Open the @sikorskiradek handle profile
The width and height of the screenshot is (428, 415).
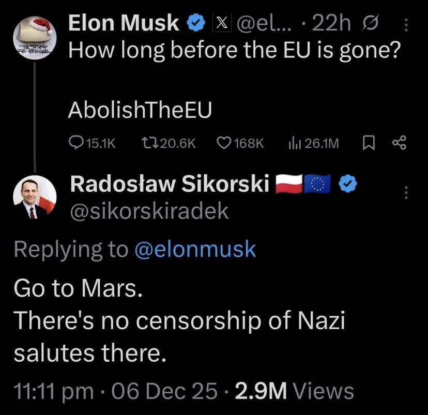tap(149, 211)
